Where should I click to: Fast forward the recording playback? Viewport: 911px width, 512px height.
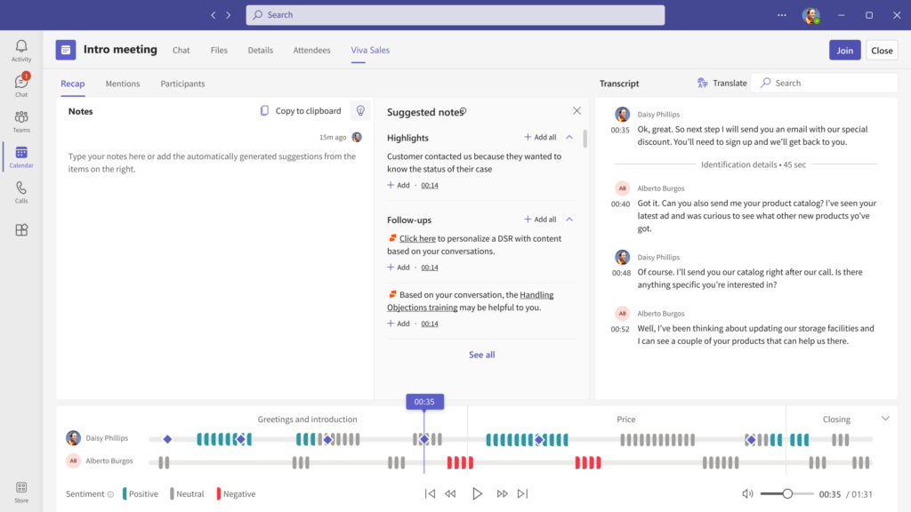tap(502, 493)
